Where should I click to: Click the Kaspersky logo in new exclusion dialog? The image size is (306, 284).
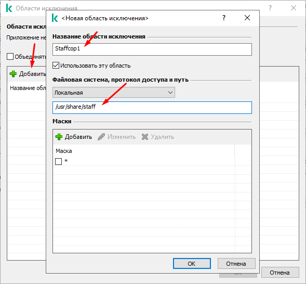point(55,18)
